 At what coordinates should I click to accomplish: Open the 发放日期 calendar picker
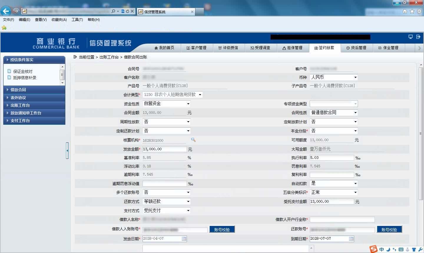[x=184, y=239]
